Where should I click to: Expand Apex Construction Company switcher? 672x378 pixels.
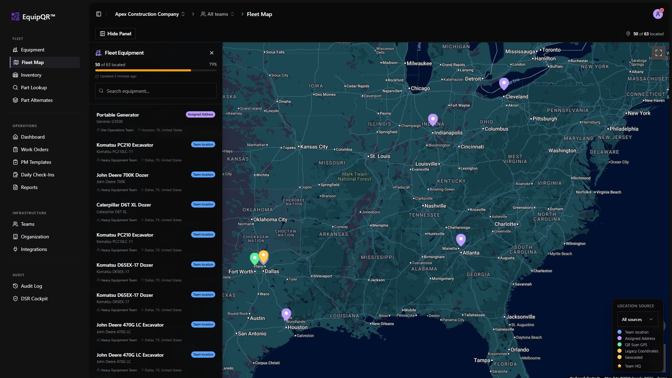point(150,14)
